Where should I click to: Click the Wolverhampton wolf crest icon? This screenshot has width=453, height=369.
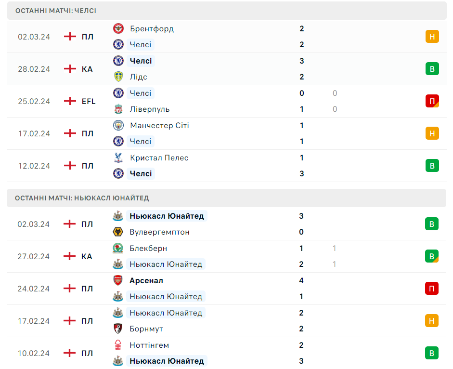pos(117,232)
